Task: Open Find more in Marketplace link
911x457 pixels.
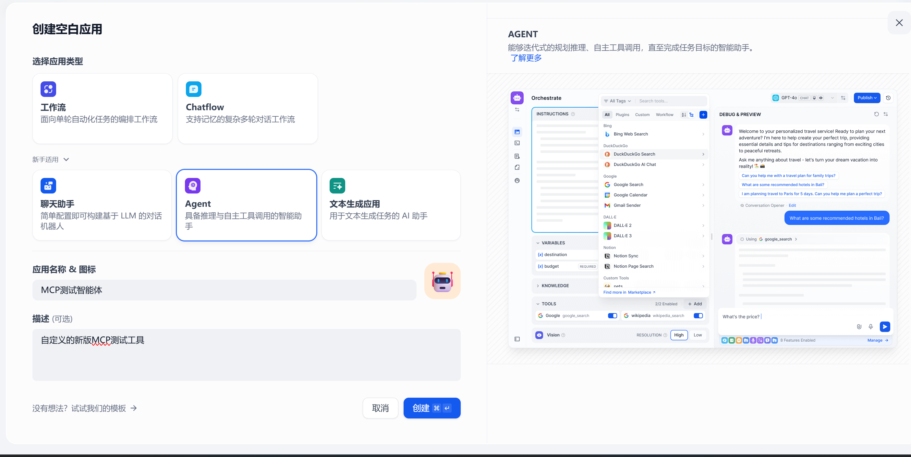Action: click(629, 292)
